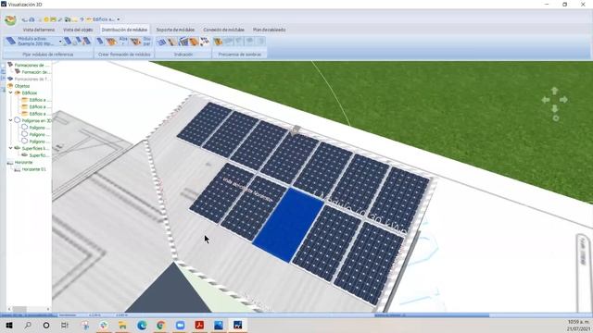The width and height of the screenshot is (593, 333).
Task: Click the first Indicación group icon
Action: pyautogui.click(x=161, y=41)
